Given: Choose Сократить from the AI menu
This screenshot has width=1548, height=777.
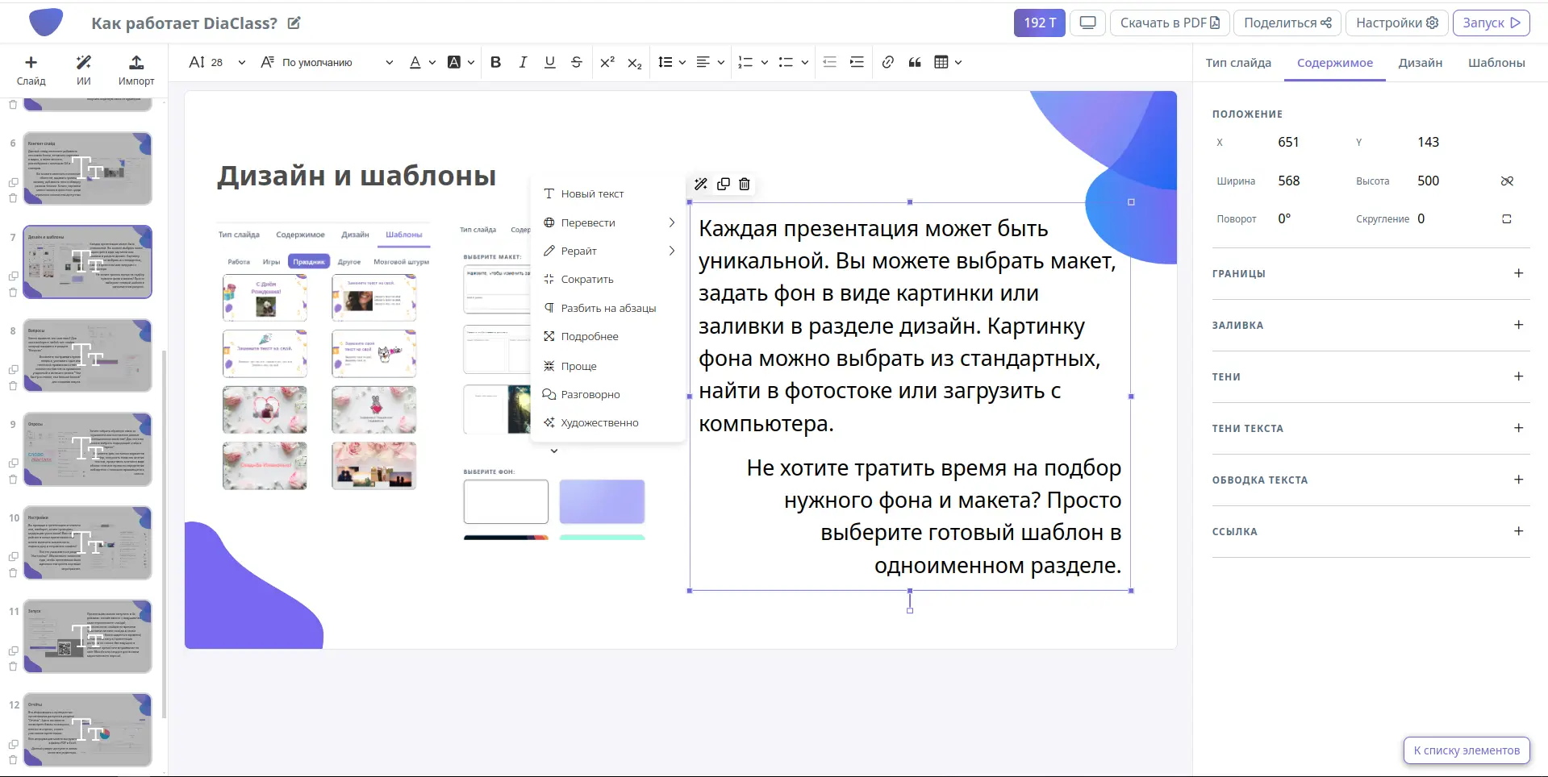Looking at the screenshot, I should (608, 279).
